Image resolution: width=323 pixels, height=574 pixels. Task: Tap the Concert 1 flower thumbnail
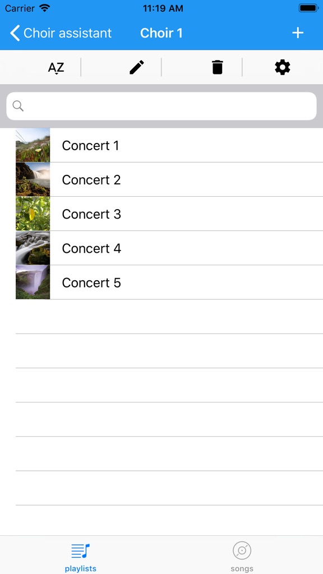pos(33,145)
